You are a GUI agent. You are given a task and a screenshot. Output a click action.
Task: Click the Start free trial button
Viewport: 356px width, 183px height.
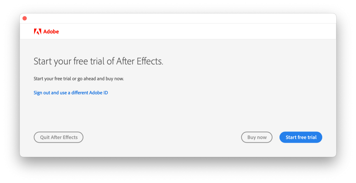click(301, 137)
